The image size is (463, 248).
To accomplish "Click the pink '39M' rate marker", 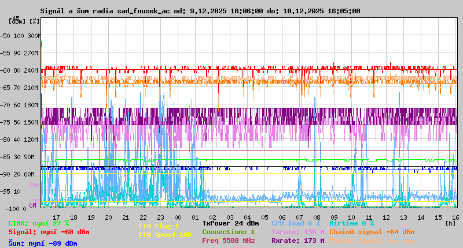I will click(34, 186).
